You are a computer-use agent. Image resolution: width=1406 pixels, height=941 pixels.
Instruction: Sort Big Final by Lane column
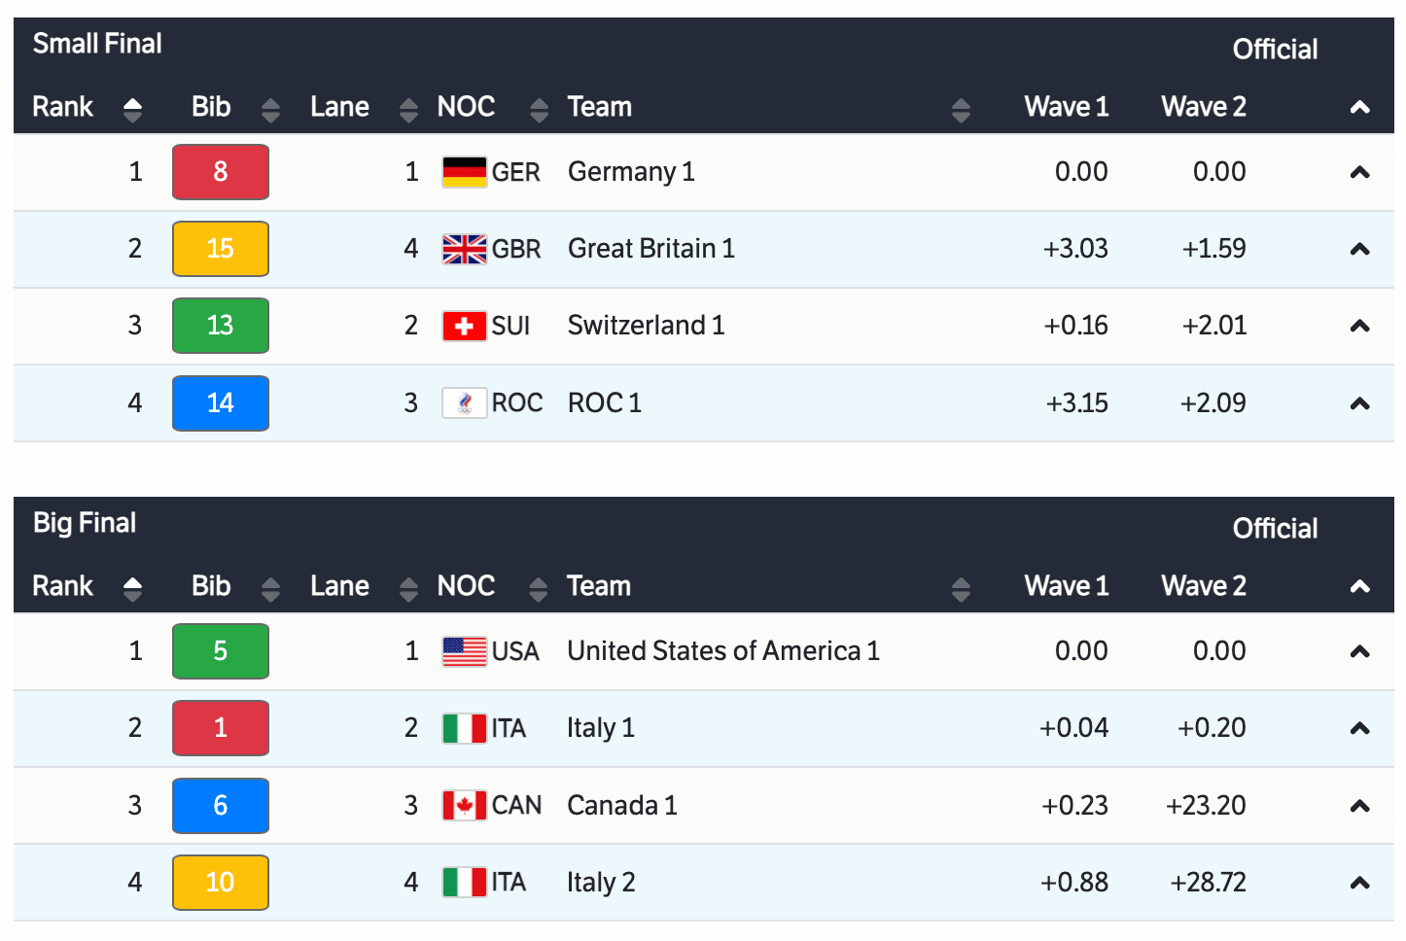(x=408, y=588)
